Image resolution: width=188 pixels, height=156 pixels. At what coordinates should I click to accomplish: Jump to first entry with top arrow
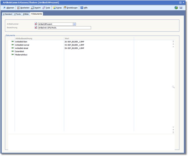tap(173, 42)
